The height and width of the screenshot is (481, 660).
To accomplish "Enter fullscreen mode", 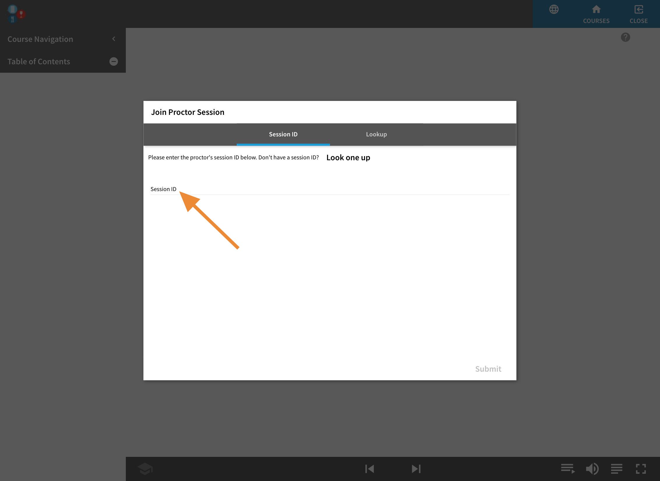I will [641, 469].
